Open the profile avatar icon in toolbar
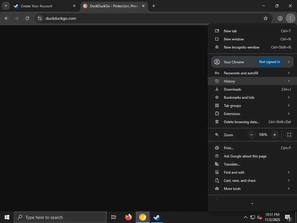The width and height of the screenshot is (297, 223). (280, 18)
